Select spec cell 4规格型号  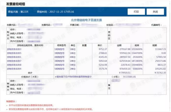click(59, 57)
